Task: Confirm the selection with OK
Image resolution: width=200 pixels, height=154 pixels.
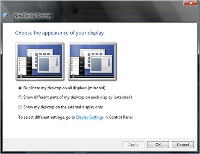Action: click(x=158, y=145)
